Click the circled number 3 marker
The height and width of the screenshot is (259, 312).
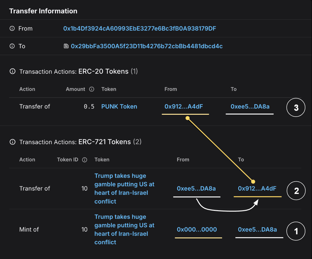click(x=296, y=108)
